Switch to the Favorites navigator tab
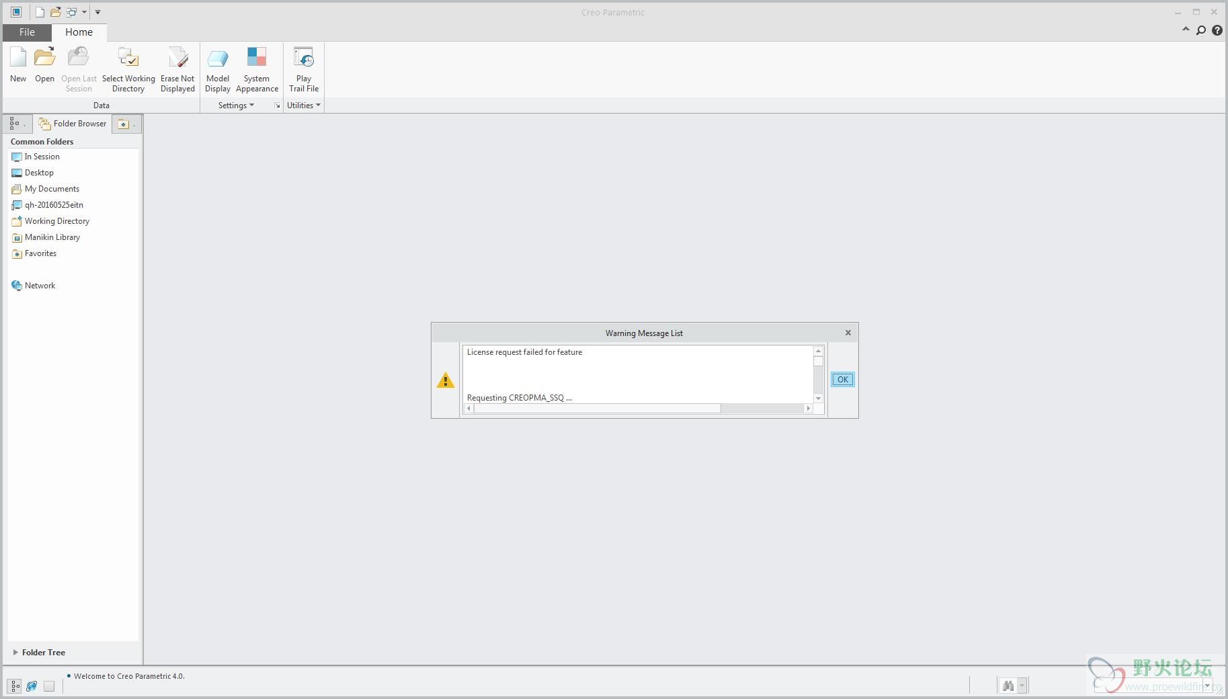Screen dimensions: 1228x699 [x=126, y=124]
